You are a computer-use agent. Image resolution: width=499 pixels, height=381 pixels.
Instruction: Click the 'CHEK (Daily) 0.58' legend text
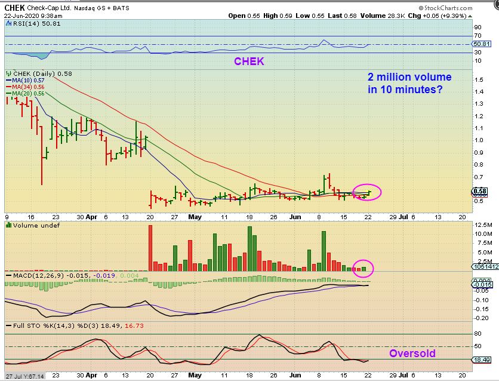[x=42, y=74]
